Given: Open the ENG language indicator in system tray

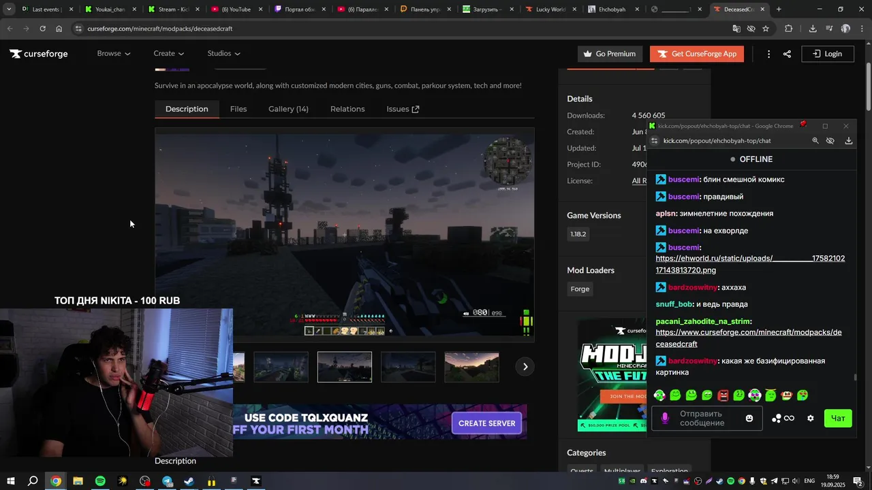Looking at the screenshot, I should click(809, 481).
